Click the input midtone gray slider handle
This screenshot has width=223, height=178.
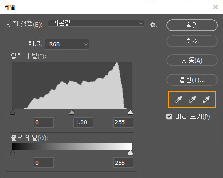pos(72,112)
